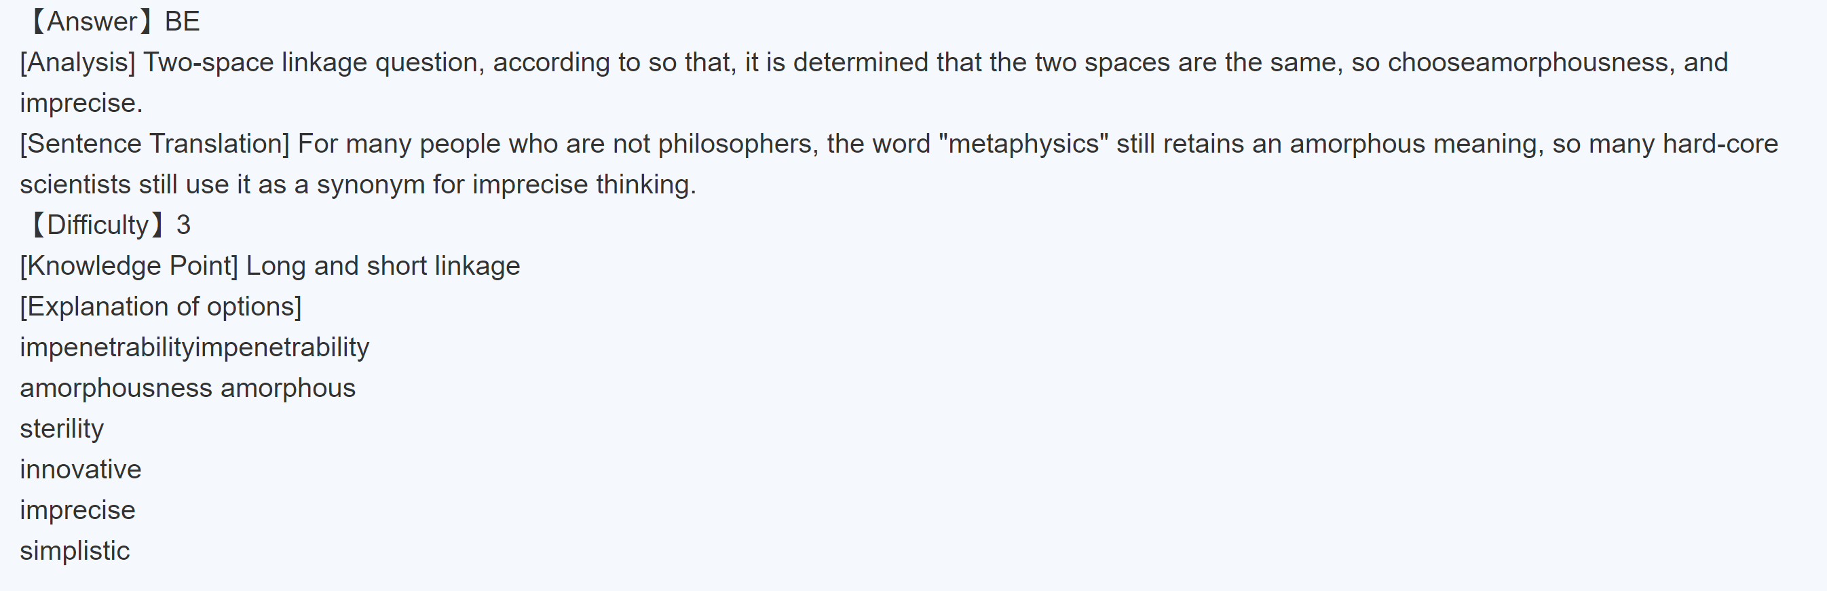Image resolution: width=1827 pixels, height=591 pixels.
Task: Select the 'amorphousness amorphous' option line
Action: pos(187,389)
